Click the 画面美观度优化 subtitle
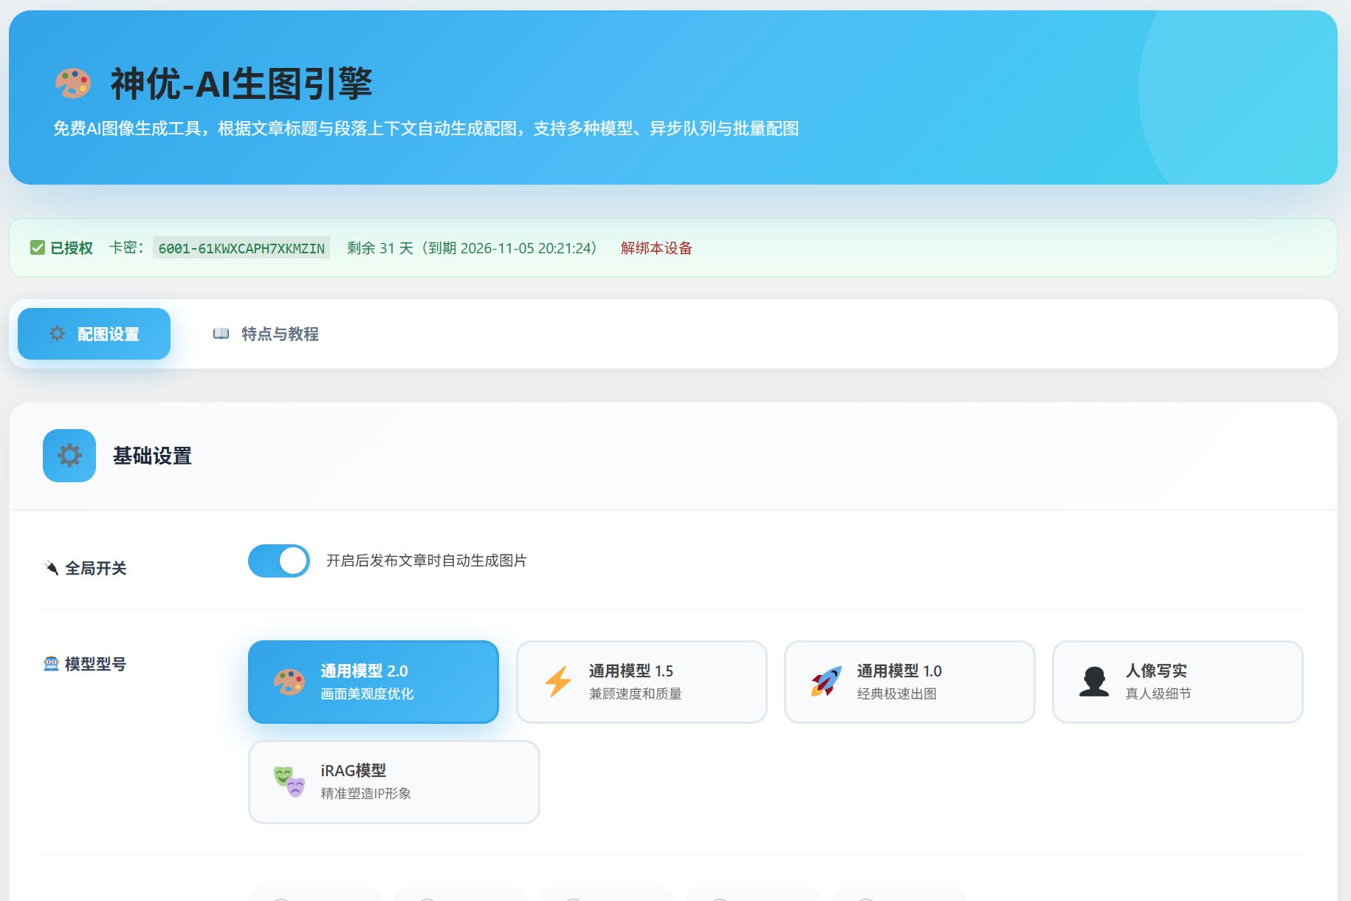Image resolution: width=1351 pixels, height=901 pixels. 367,693
